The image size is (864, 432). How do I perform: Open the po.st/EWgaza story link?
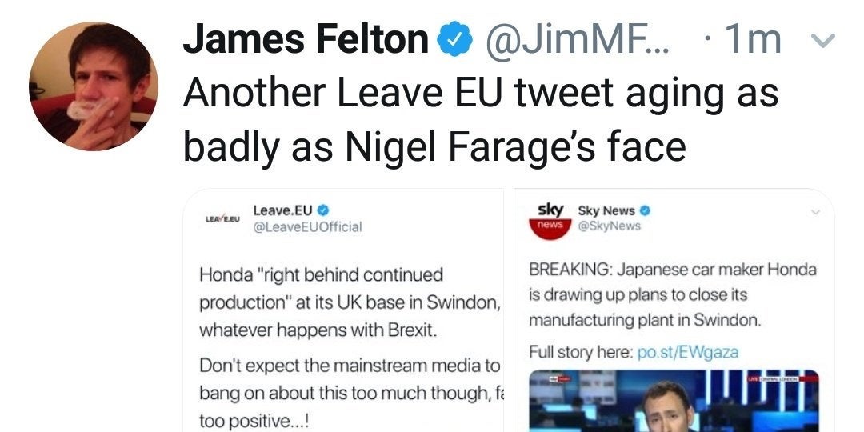687,352
